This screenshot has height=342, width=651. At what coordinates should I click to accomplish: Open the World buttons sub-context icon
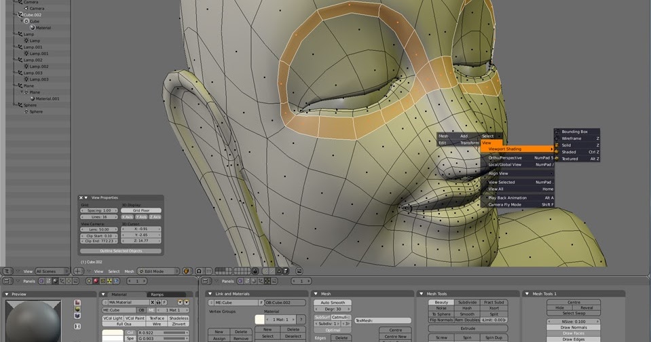point(116,281)
